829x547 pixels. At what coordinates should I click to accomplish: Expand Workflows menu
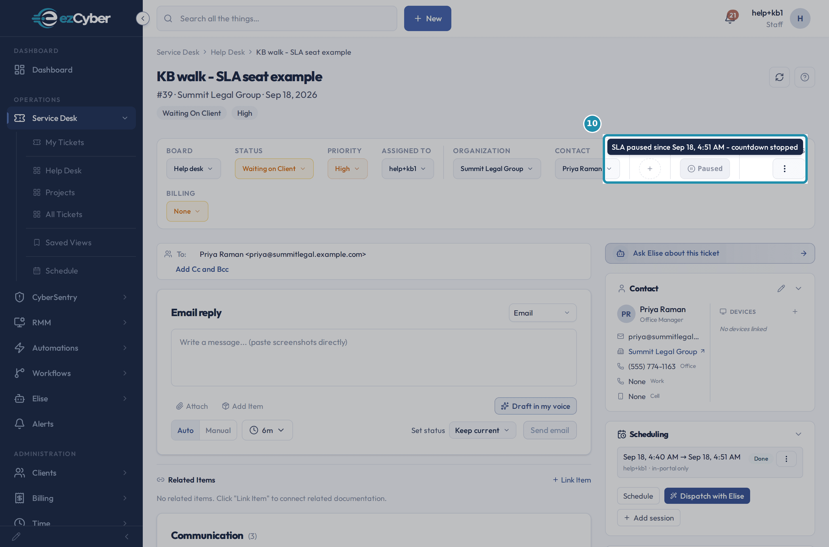tap(71, 373)
